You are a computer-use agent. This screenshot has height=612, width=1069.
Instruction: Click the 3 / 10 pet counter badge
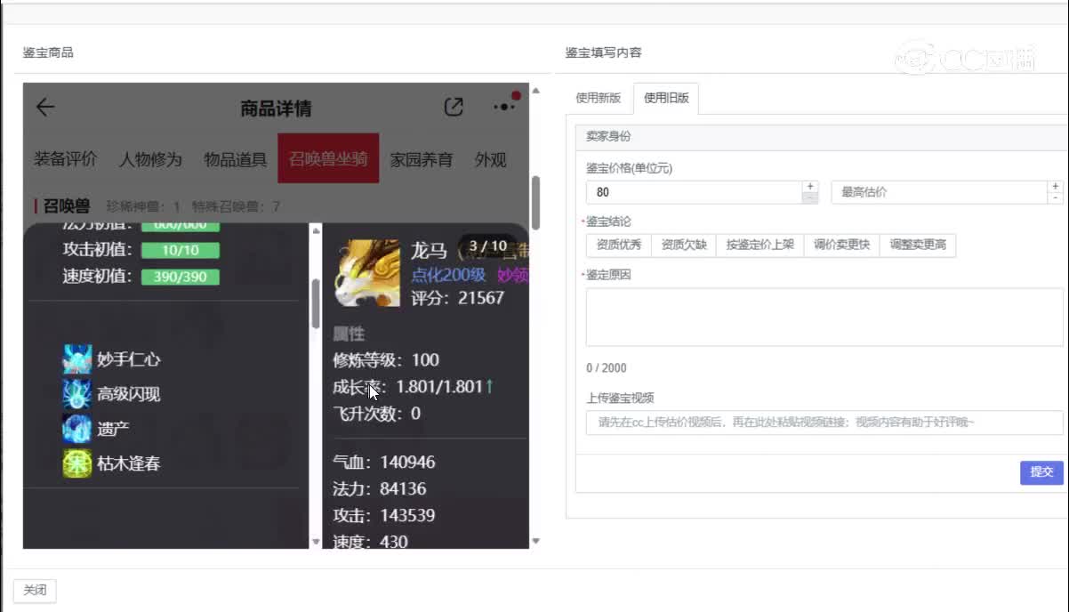tap(487, 246)
